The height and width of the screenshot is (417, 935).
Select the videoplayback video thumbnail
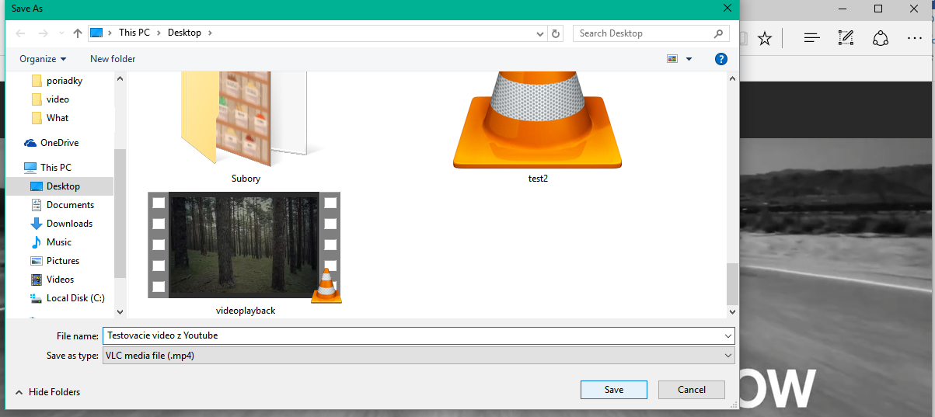[x=245, y=247]
